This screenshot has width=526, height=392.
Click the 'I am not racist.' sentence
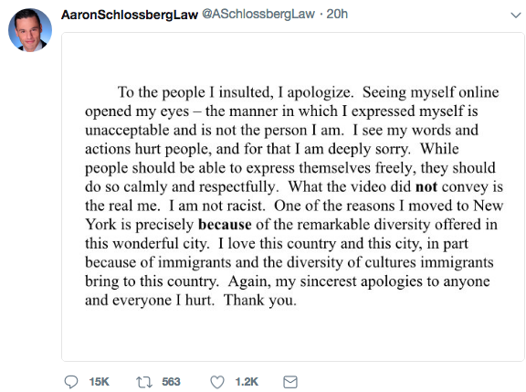point(217,206)
